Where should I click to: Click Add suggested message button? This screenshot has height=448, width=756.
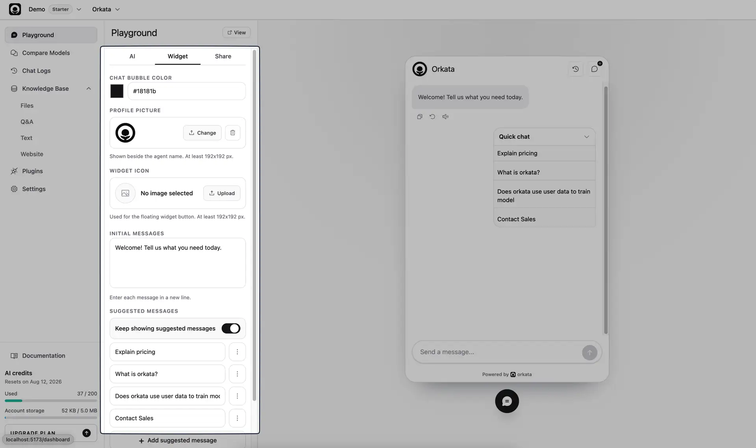178,440
